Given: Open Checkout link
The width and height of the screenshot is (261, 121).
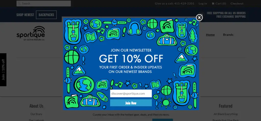Looking at the screenshot, I should coord(237,4).
